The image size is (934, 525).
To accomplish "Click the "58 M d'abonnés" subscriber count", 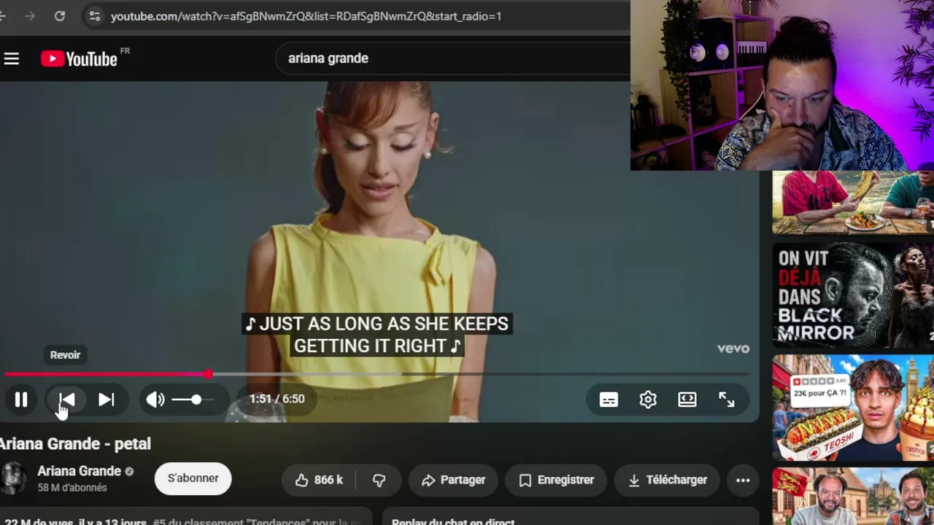I will 72,488.
